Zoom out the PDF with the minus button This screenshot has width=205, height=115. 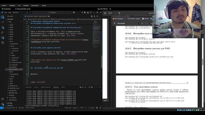tap(147, 23)
